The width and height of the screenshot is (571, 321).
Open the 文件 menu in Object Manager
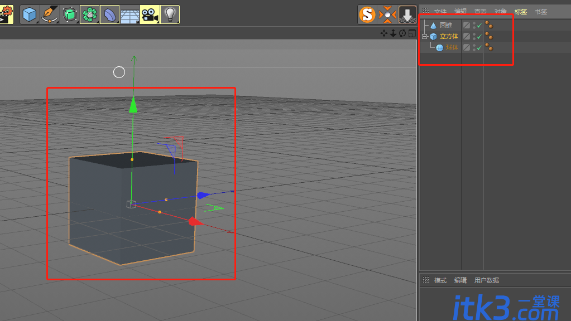coord(440,12)
